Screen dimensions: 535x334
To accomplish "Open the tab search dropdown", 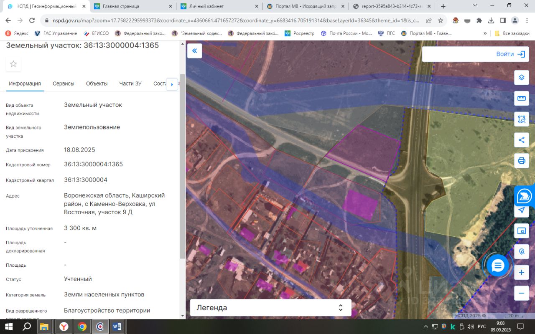I will click(475, 5).
